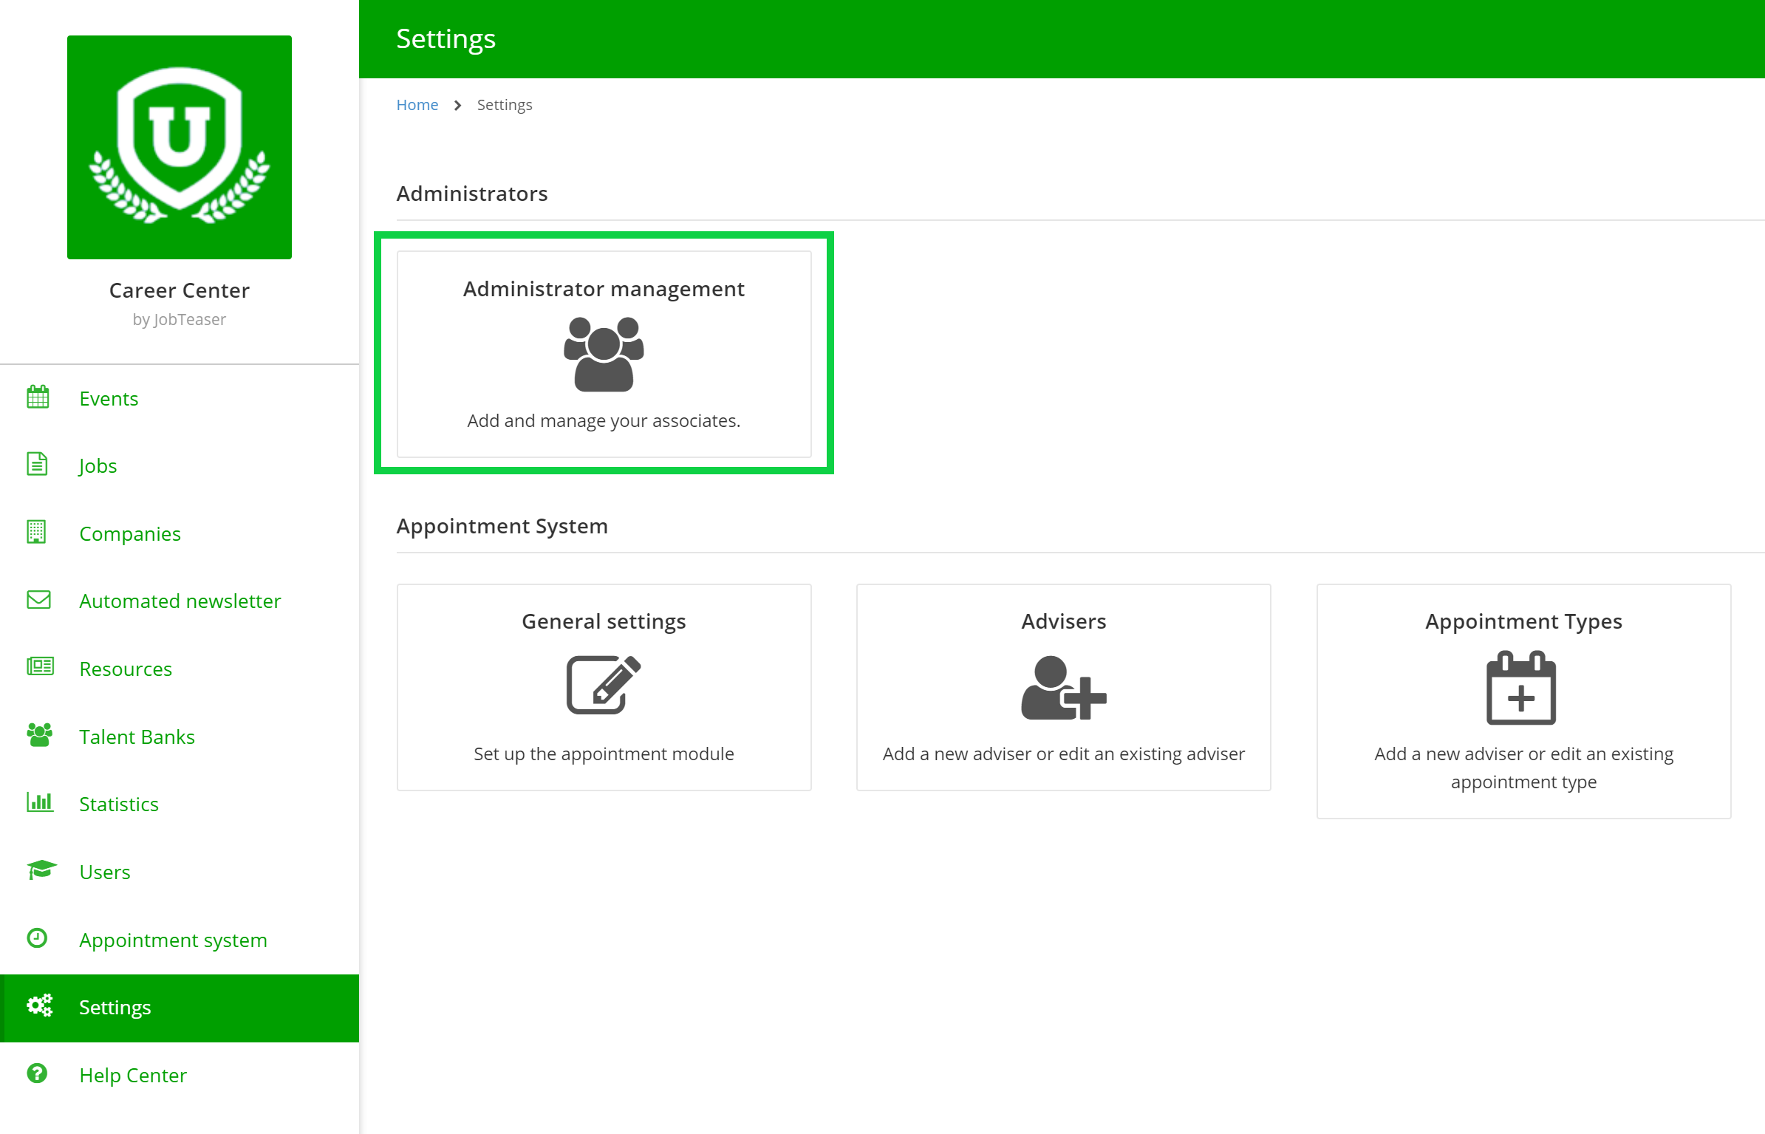Click the Help Center question mark icon
This screenshot has height=1134, width=1765.
(37, 1073)
